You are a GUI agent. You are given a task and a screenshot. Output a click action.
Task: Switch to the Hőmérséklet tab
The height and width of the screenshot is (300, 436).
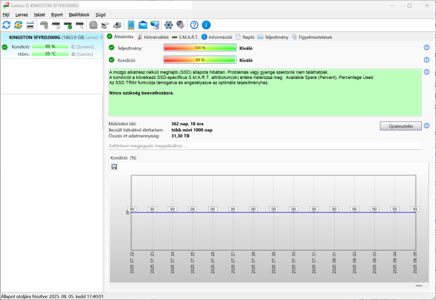point(153,37)
